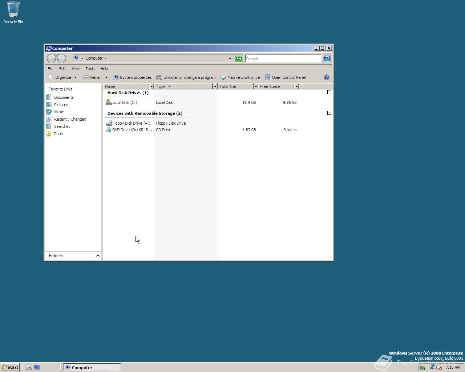Viewport: 465px width, 372px height.
Task: Click the Server Manager quick launch icon
Action: 29,368
